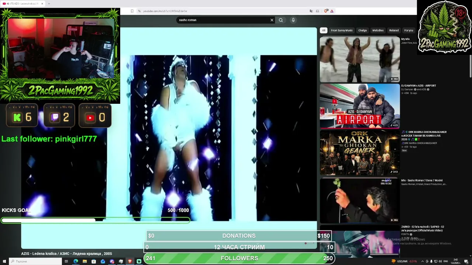Select the 'Melodies' filter chip
Viewport: 472px width, 265px height.
378,31
